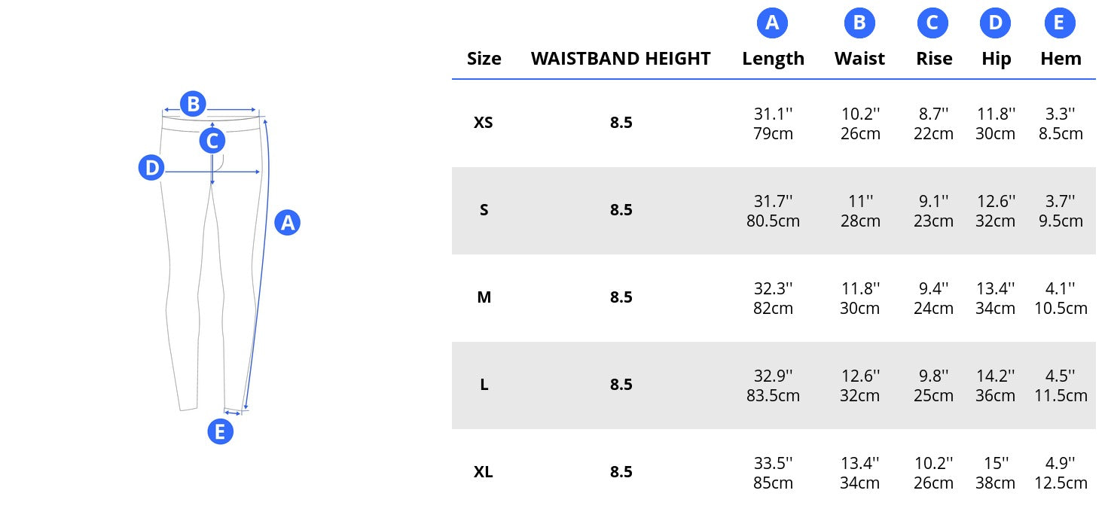Click the blue A circle above Length
The image size is (1111, 527).
772,23
